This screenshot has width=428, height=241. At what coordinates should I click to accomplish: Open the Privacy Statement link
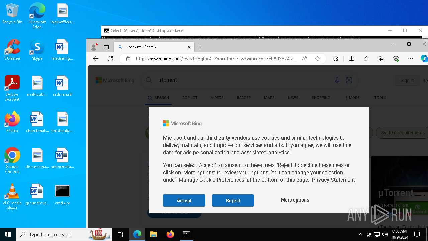(x=333, y=180)
